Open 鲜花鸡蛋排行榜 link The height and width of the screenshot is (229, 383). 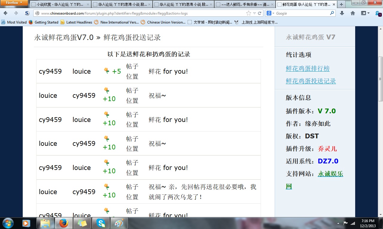click(308, 69)
